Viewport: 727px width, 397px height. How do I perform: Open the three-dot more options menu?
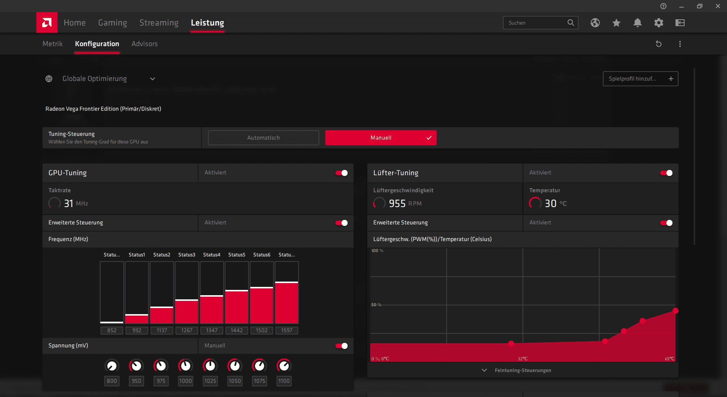click(680, 44)
